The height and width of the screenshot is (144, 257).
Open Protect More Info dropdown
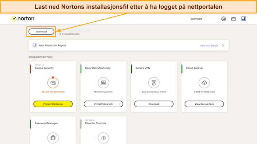pyautogui.click(x=104, y=104)
